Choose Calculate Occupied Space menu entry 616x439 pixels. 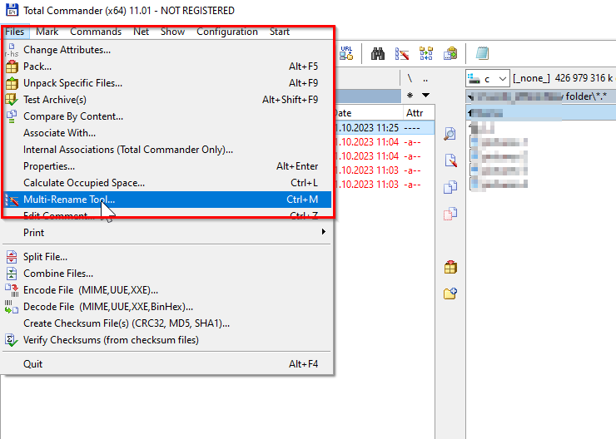coord(83,183)
